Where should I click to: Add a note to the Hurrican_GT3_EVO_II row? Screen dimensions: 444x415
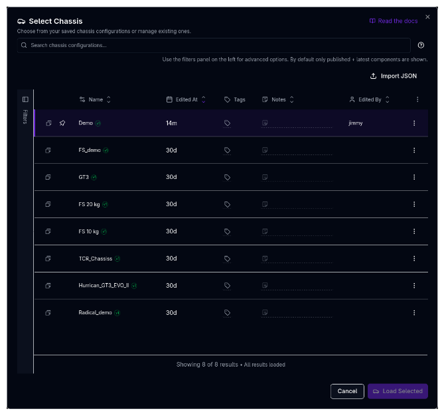tap(297, 286)
